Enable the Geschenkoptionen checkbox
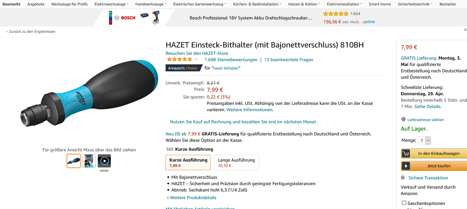Screen dimensions: 467x209 [x=404, y=203]
